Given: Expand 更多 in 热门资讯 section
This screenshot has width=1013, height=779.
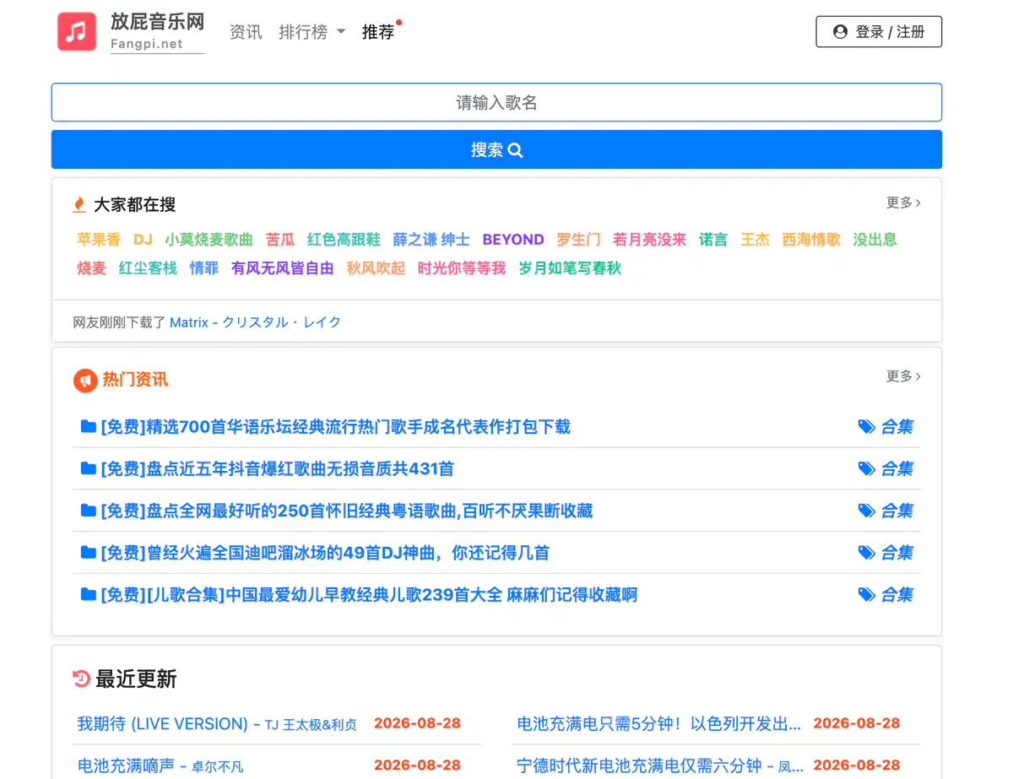Looking at the screenshot, I should [903, 376].
